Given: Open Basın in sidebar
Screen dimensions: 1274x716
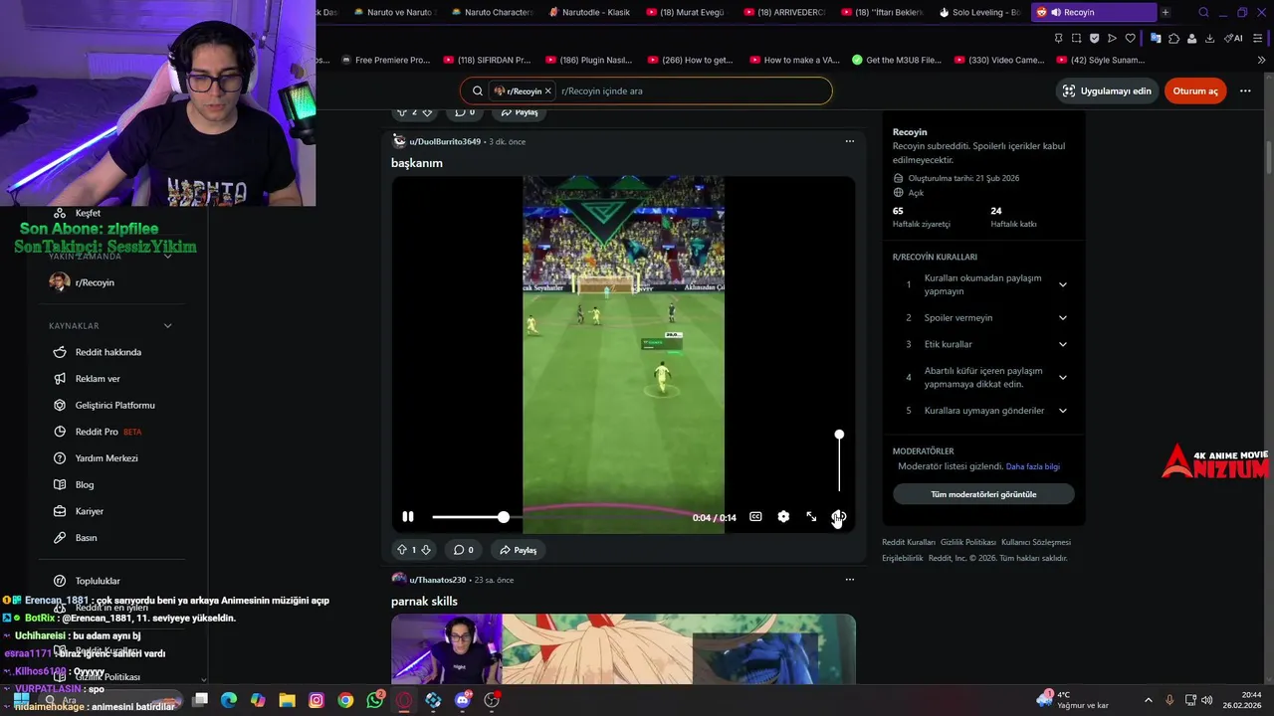Looking at the screenshot, I should 87,538.
